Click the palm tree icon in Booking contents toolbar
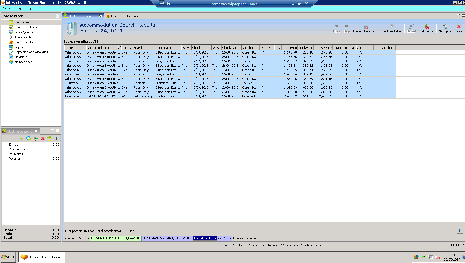The height and width of the screenshot is (263, 465). click(50, 138)
